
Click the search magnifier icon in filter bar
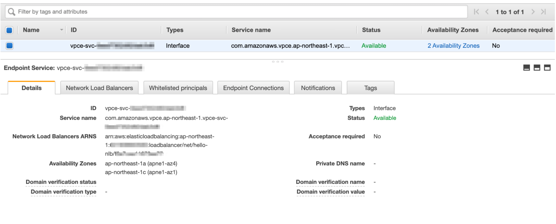[x=12, y=11]
